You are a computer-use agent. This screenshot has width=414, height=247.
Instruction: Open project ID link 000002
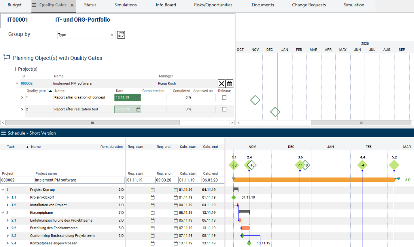[27, 83]
